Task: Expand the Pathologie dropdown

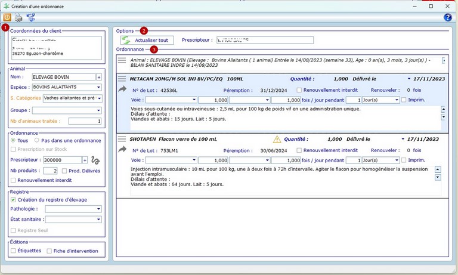Action: coord(99,209)
